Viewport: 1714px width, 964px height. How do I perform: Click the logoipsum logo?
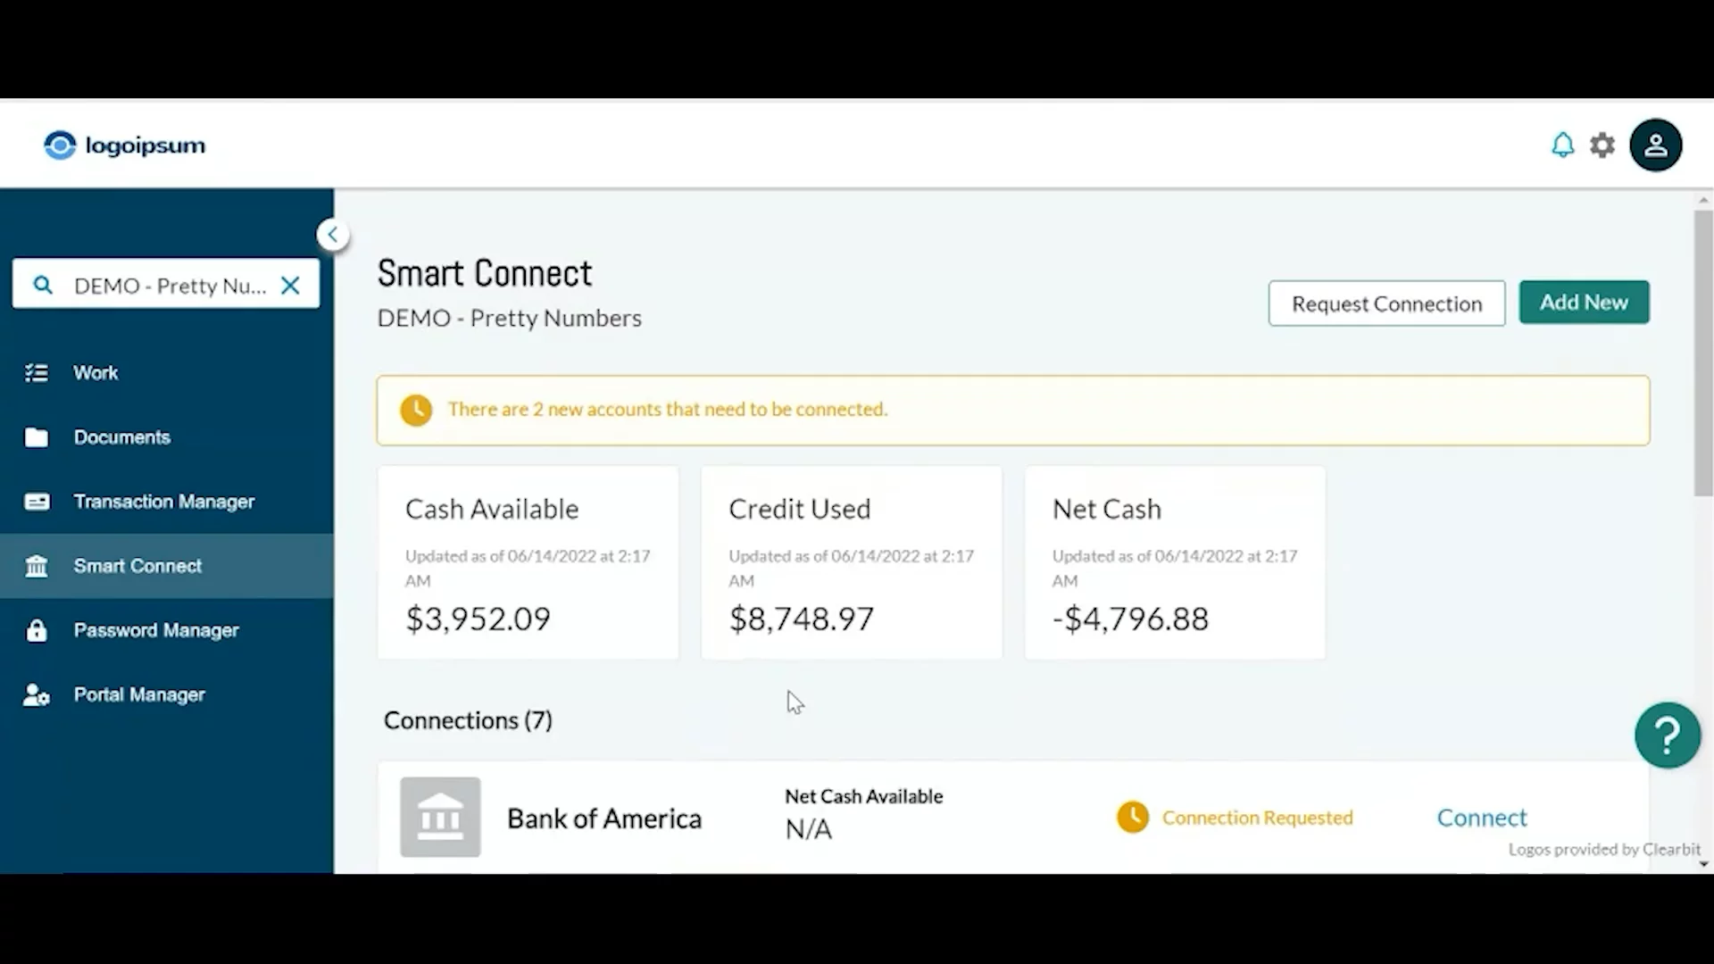point(125,145)
